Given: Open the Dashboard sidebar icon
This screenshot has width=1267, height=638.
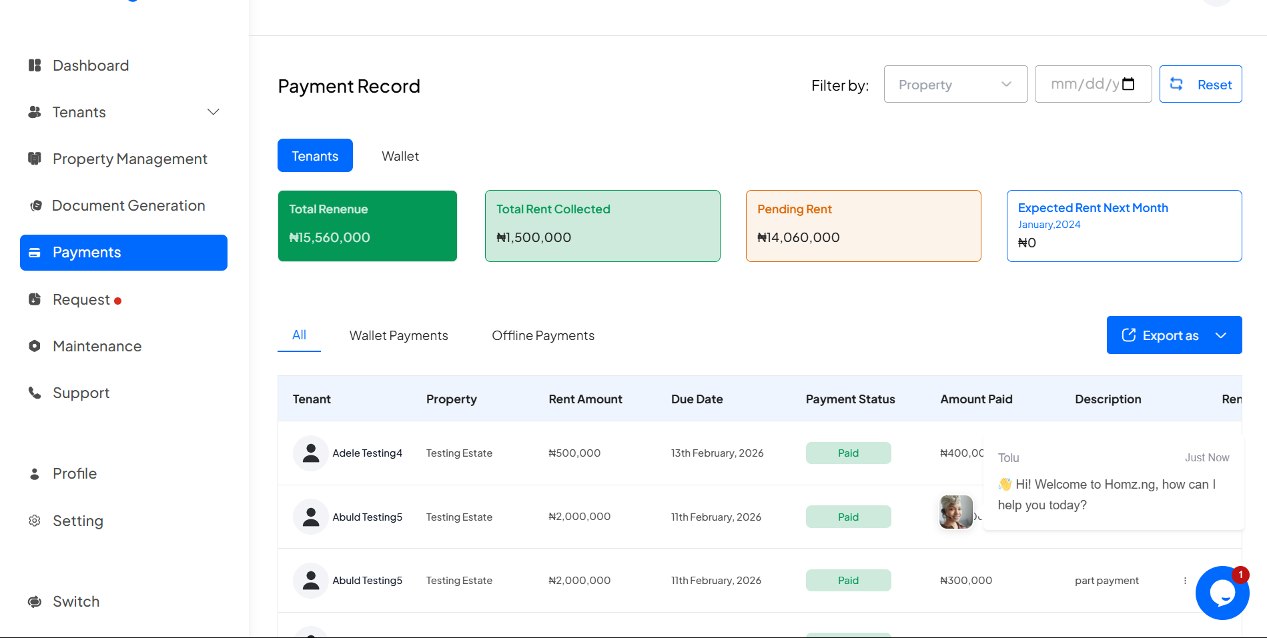Looking at the screenshot, I should 35,65.
